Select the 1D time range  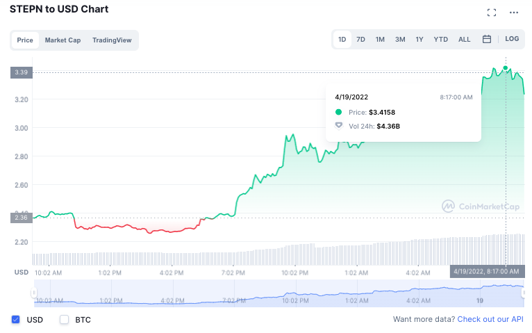tap(342, 40)
